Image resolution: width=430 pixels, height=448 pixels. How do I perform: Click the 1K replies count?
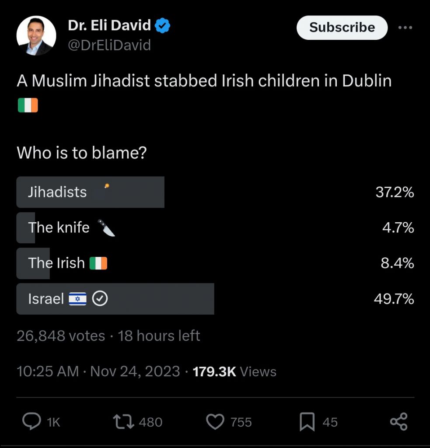(x=53, y=422)
